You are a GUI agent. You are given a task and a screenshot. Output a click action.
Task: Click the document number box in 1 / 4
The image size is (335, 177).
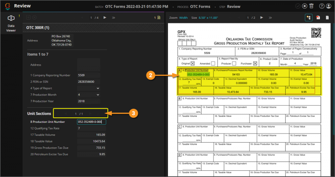coord(91,18)
